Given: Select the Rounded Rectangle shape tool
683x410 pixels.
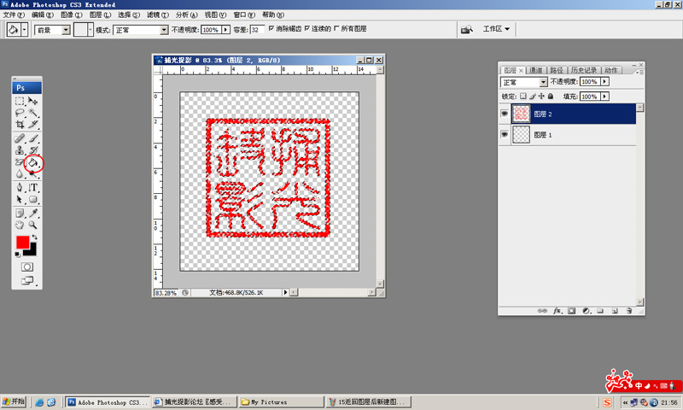Looking at the screenshot, I should click(x=33, y=200).
